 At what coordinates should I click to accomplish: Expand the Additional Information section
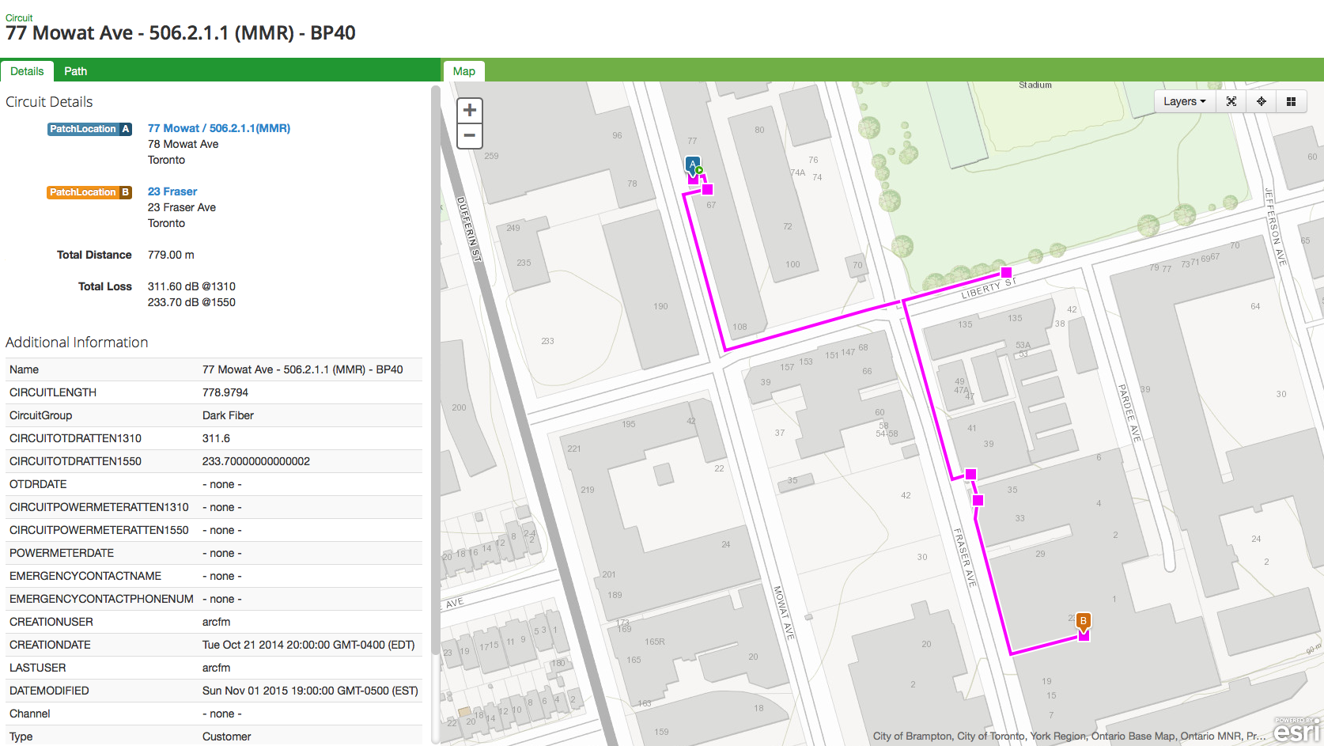pos(77,342)
